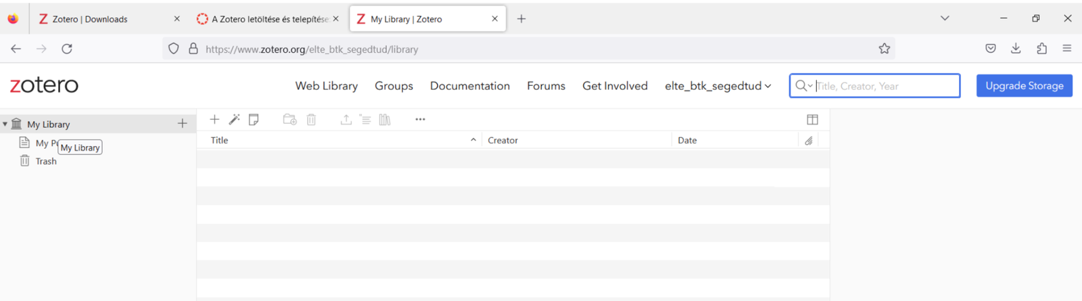Click the tracking protection shield icon

(x=174, y=49)
